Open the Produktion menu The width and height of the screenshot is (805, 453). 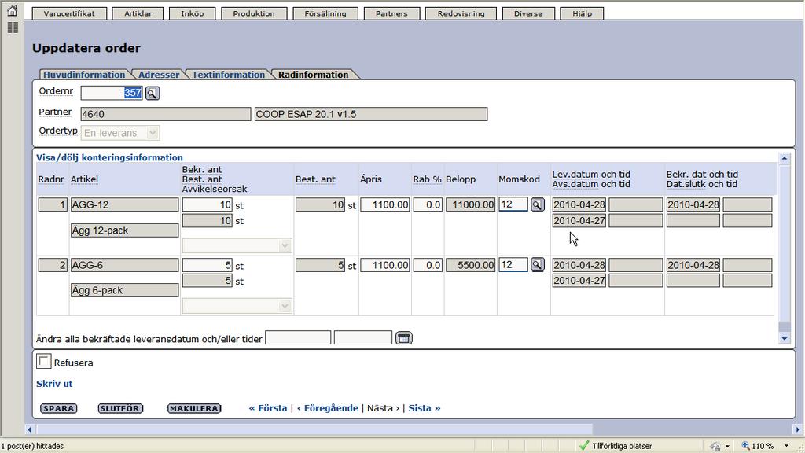tap(254, 13)
